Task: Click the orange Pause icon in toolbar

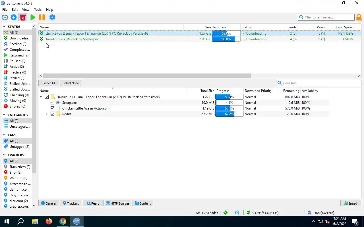Action: point(42,17)
